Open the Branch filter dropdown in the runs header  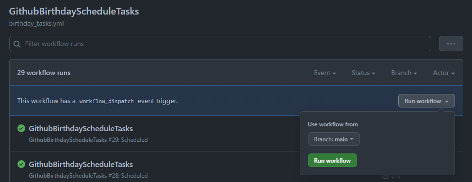click(x=404, y=73)
